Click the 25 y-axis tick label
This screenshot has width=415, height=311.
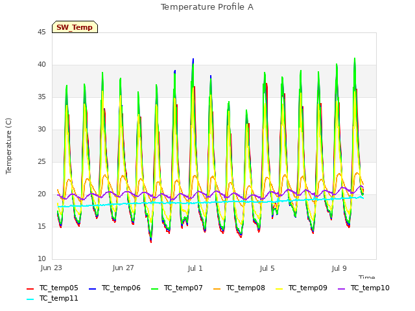pos(41,162)
